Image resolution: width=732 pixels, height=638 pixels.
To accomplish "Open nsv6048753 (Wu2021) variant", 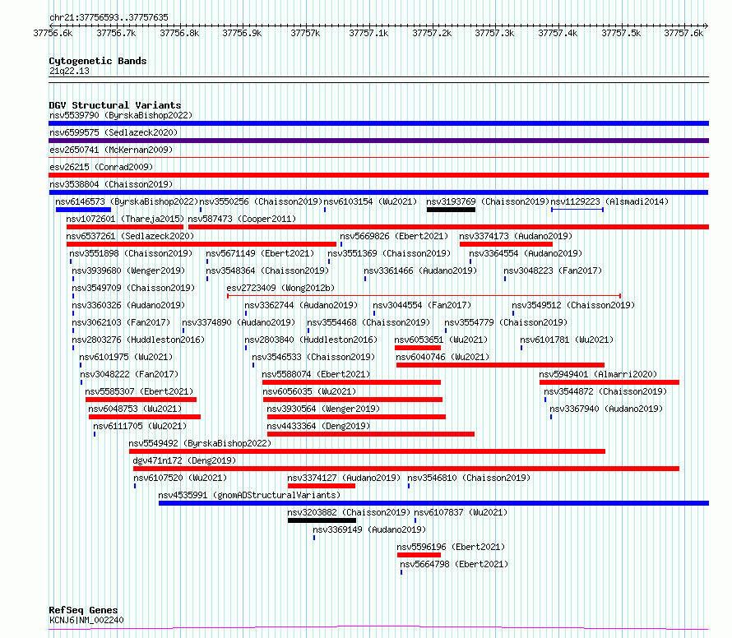I will point(135,409).
